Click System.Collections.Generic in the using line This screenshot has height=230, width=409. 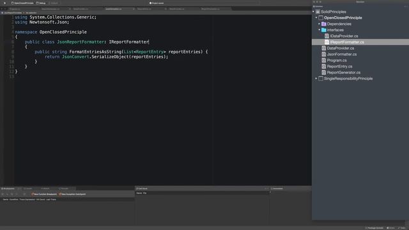pyautogui.click(x=62, y=17)
